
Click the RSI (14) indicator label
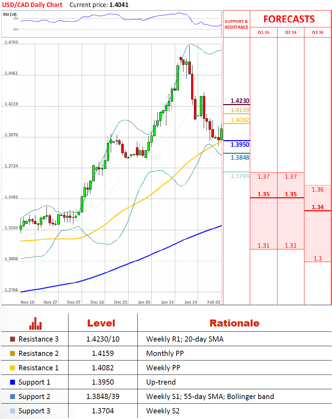pos(10,14)
